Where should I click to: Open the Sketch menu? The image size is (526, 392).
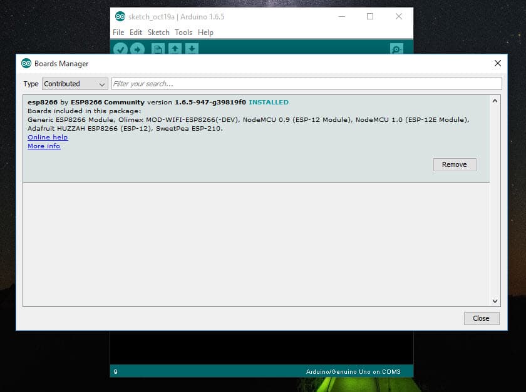pyautogui.click(x=158, y=33)
